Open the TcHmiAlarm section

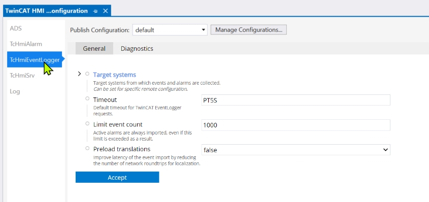[x=26, y=44]
